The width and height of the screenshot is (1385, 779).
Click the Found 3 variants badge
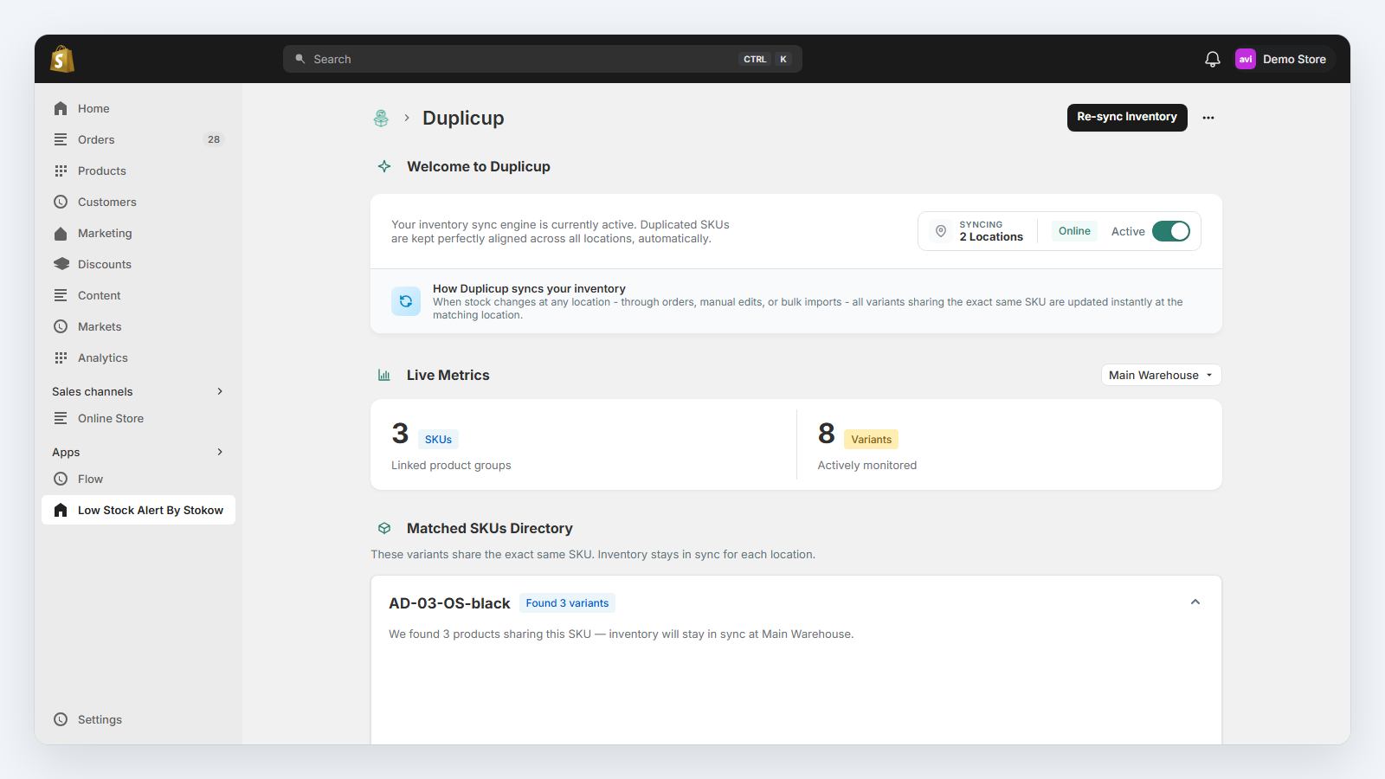click(567, 603)
